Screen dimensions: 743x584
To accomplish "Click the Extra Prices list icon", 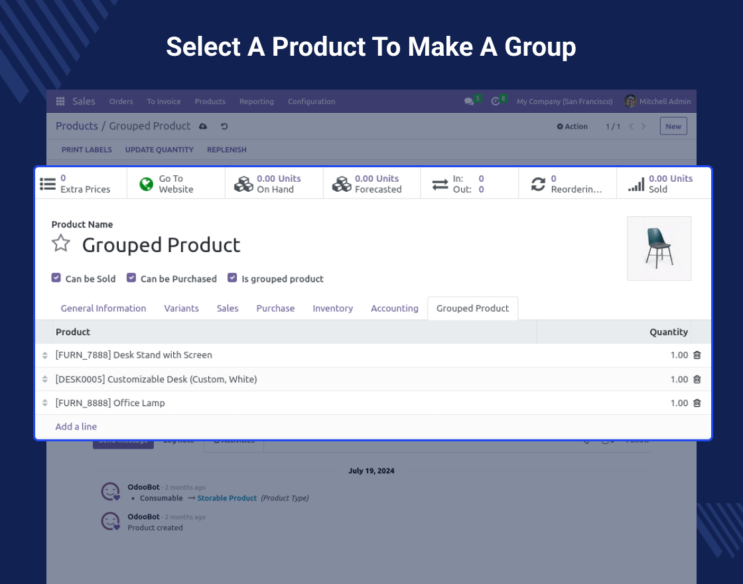I will tap(47, 184).
